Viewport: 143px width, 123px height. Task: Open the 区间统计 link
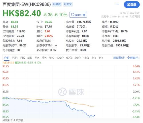119,58
